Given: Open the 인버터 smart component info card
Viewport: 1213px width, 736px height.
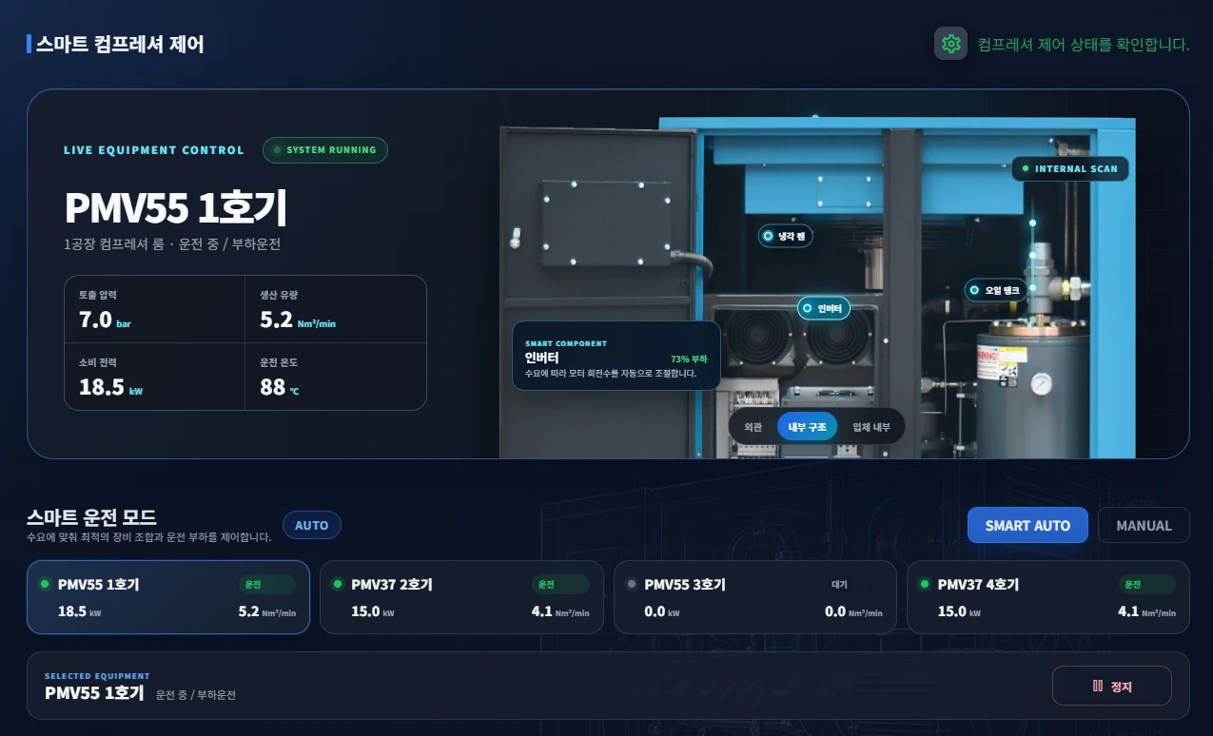Looking at the screenshot, I should pyautogui.click(x=616, y=356).
